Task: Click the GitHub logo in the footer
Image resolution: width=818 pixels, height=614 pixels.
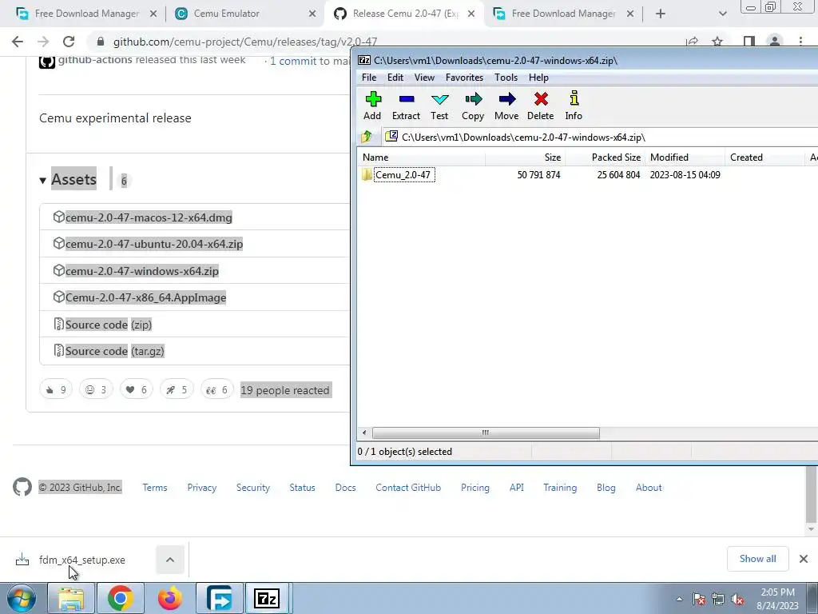Action: point(22,487)
